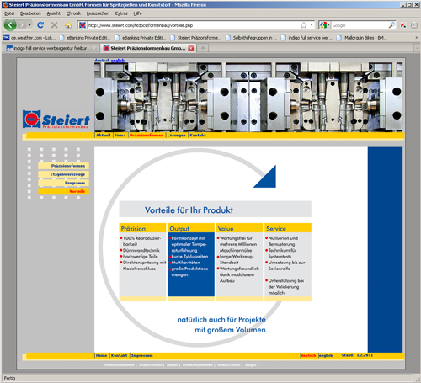Screen dimensions: 421x383
Task: Click the english link above the banner
Action: point(118,60)
